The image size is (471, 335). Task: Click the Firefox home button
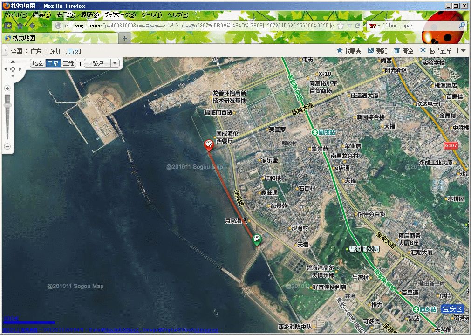[x=20, y=26]
